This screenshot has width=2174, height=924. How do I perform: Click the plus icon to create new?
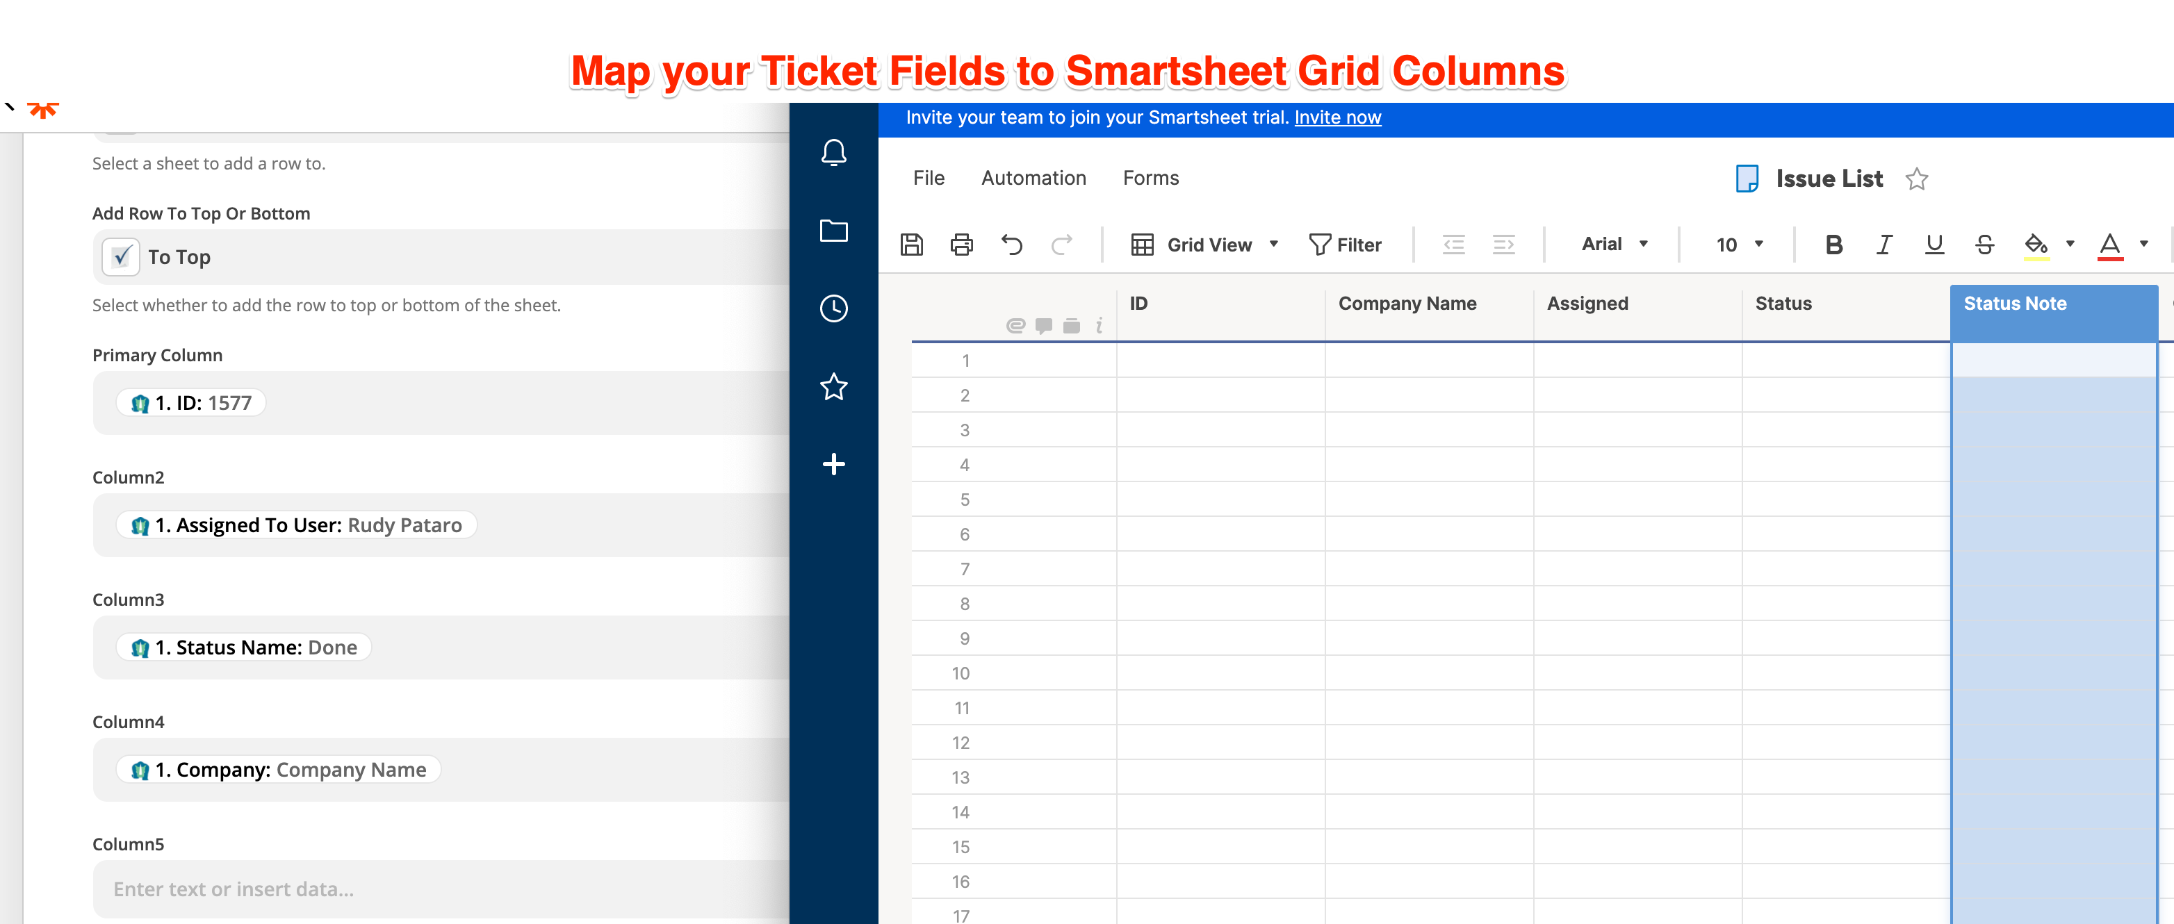(x=833, y=464)
